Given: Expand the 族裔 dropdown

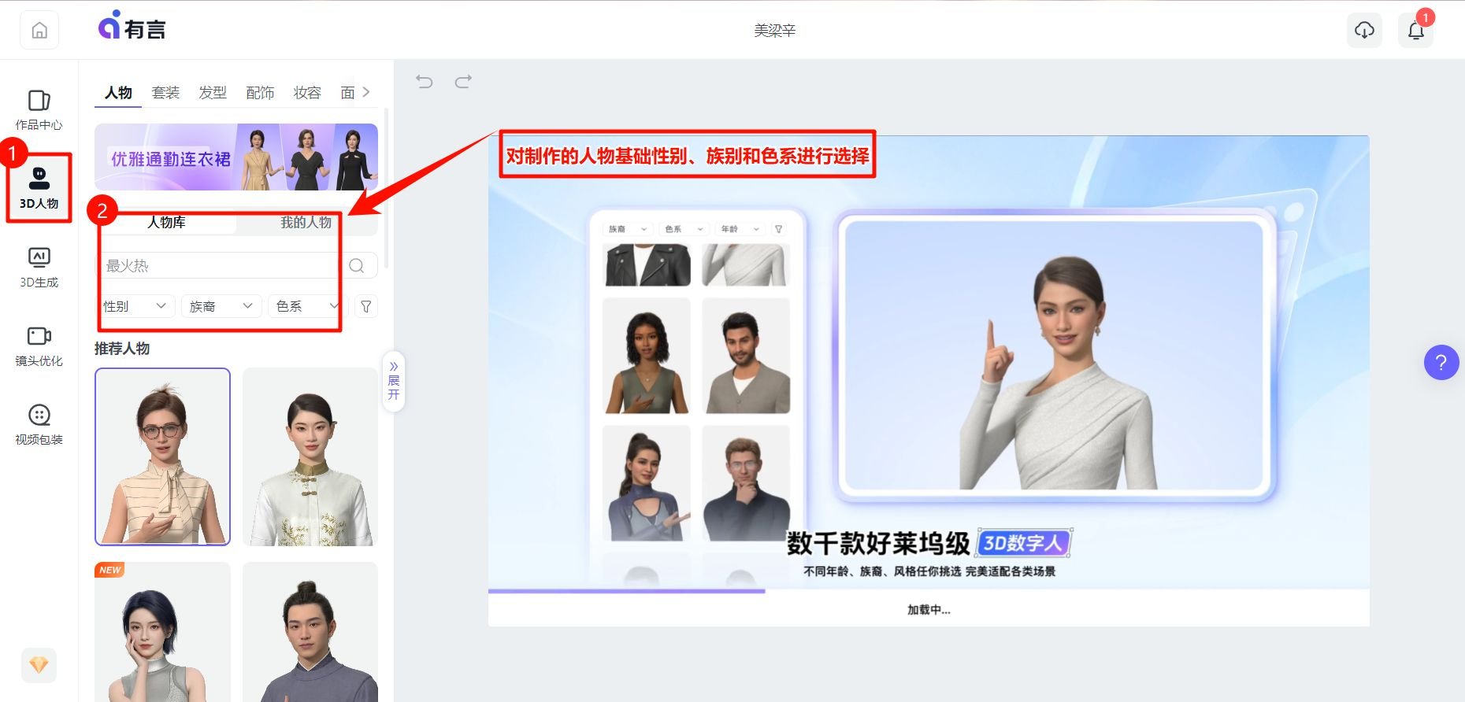Looking at the screenshot, I should (x=221, y=306).
